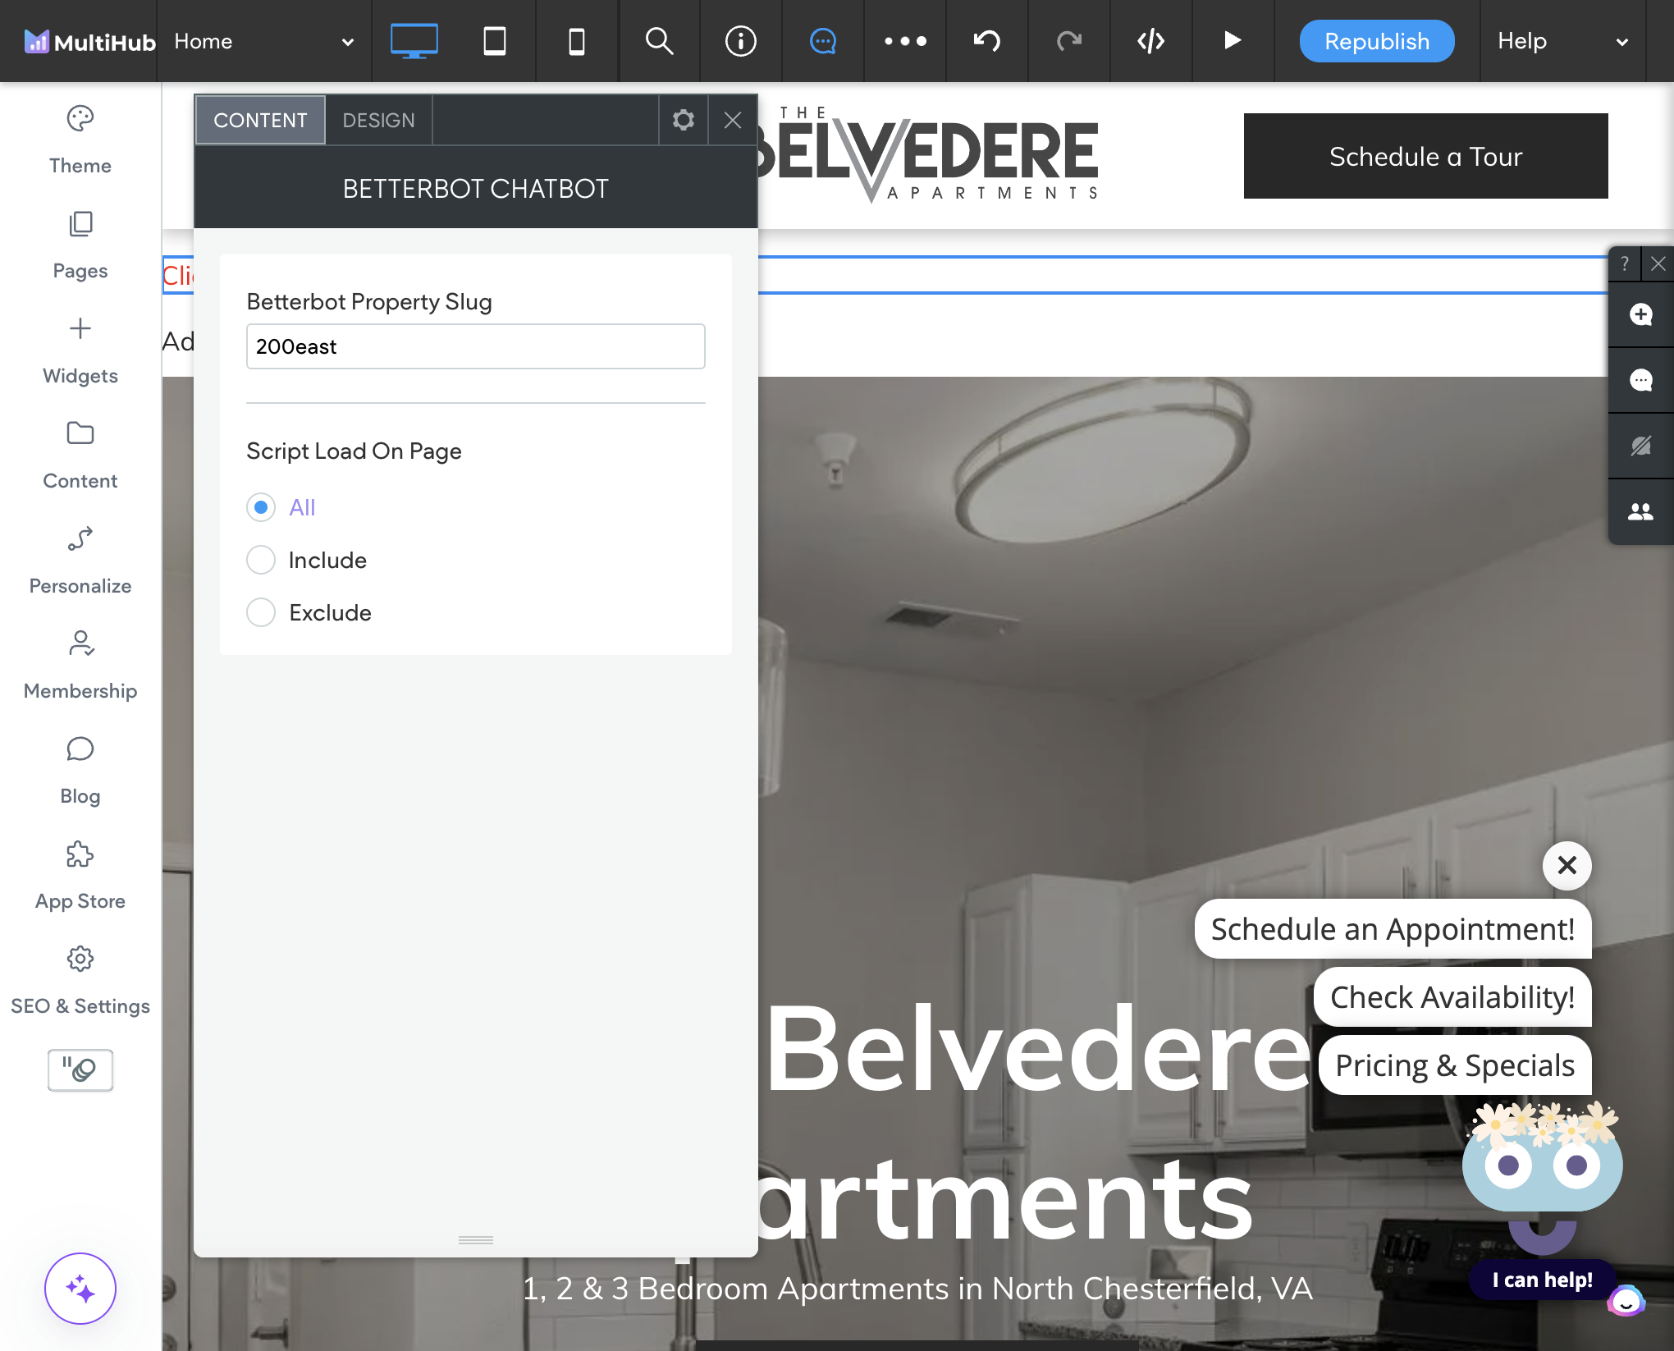Undo the last change
The image size is (1674, 1351).
987,41
